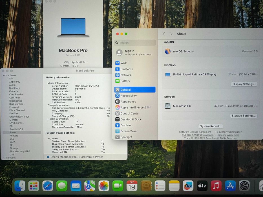Screen dimensions: 263x197
Task: Select Diagnostics in hardware list
Action: (x=16, y=101)
